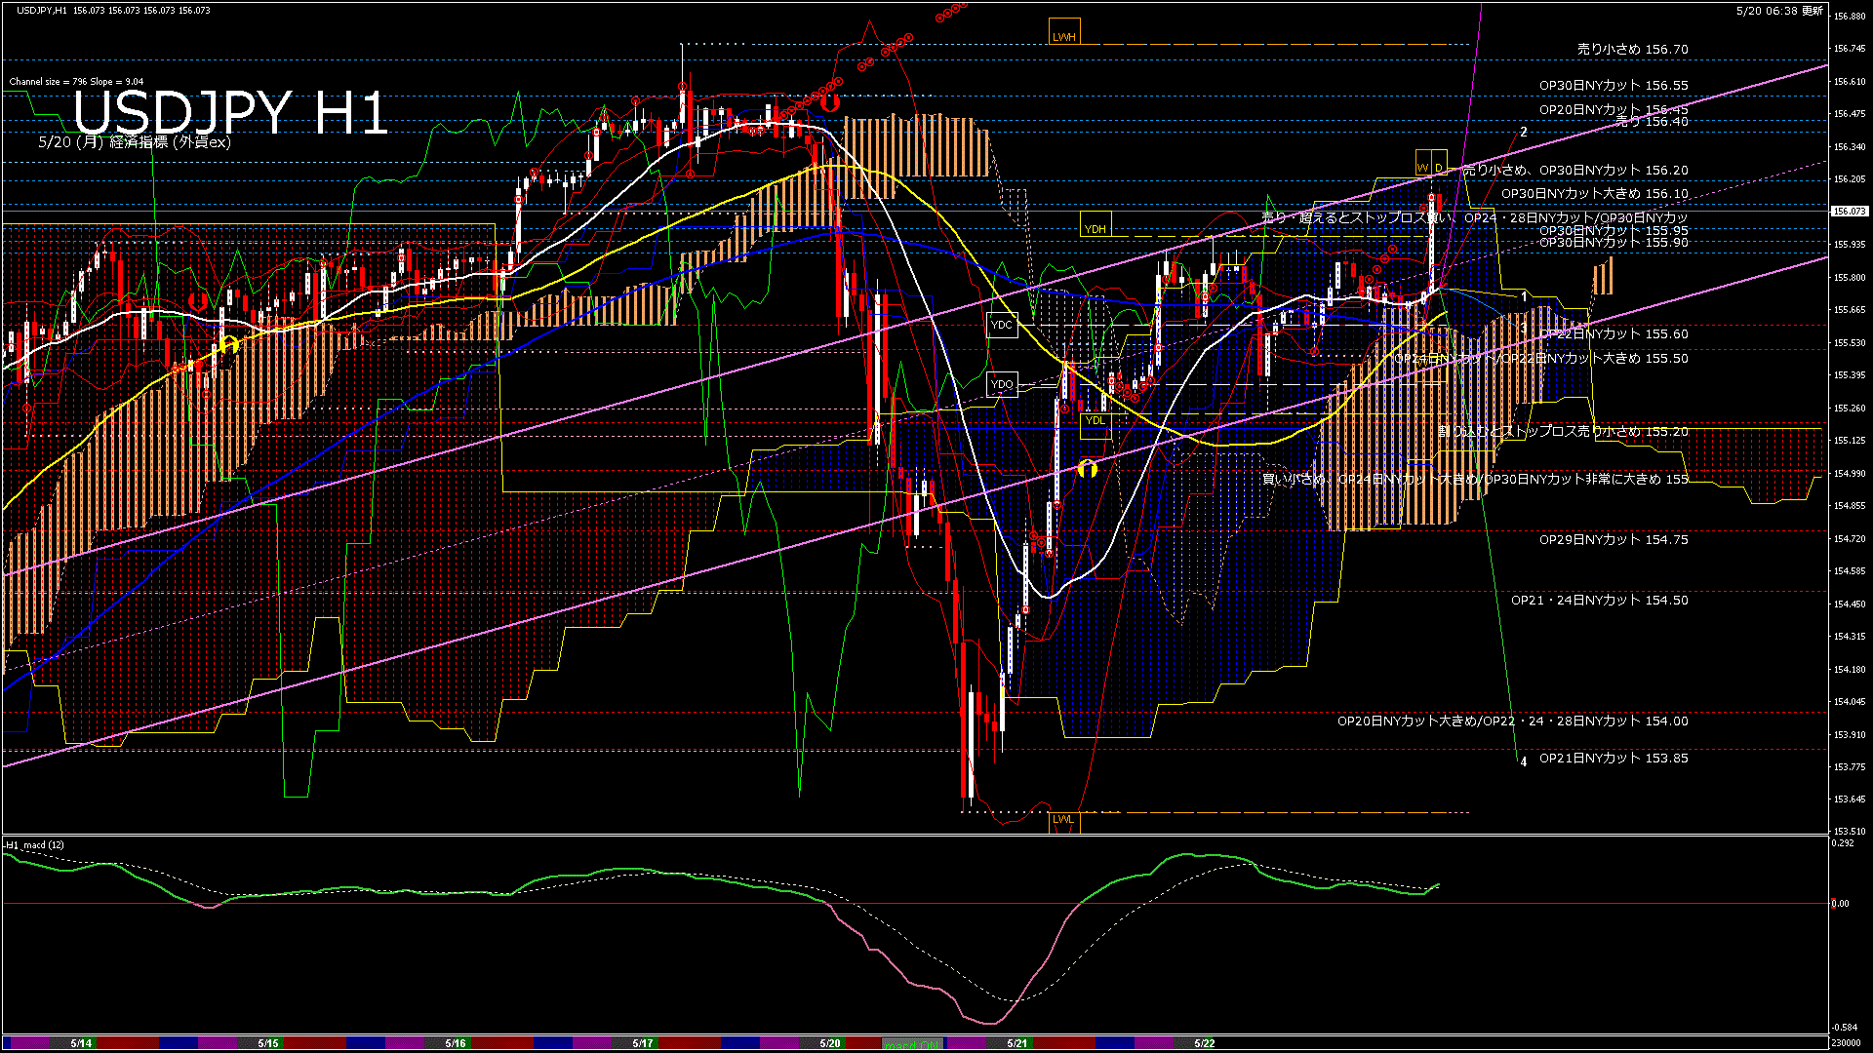The image size is (1873, 1053).
Task: Click the 'USDJPY,H1 156.073' chart header
Action: (113, 10)
